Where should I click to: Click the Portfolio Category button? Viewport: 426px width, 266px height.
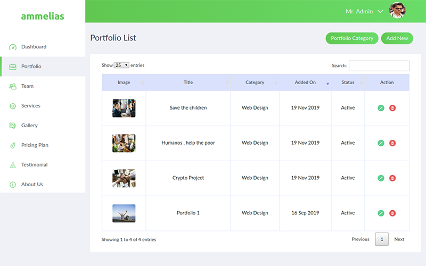tap(352, 38)
